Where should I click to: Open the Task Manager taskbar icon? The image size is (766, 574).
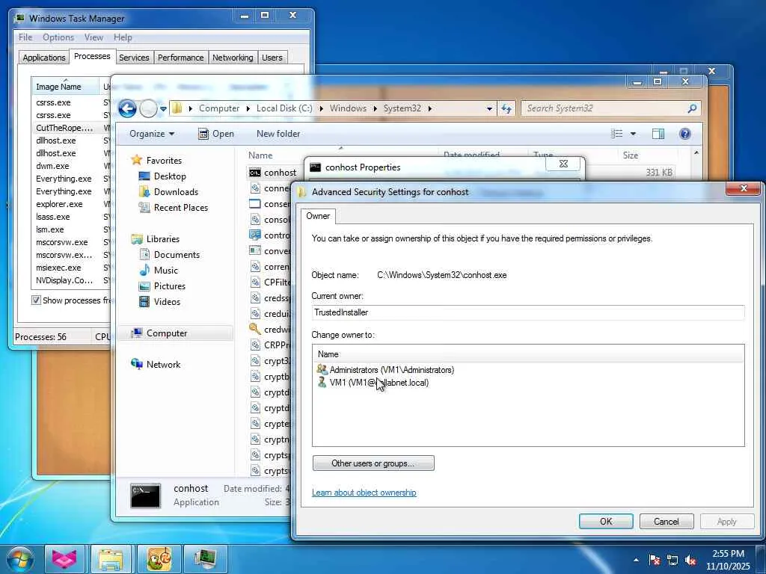tap(205, 559)
